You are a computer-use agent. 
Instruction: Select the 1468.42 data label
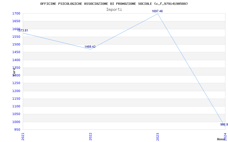[x=90, y=47]
